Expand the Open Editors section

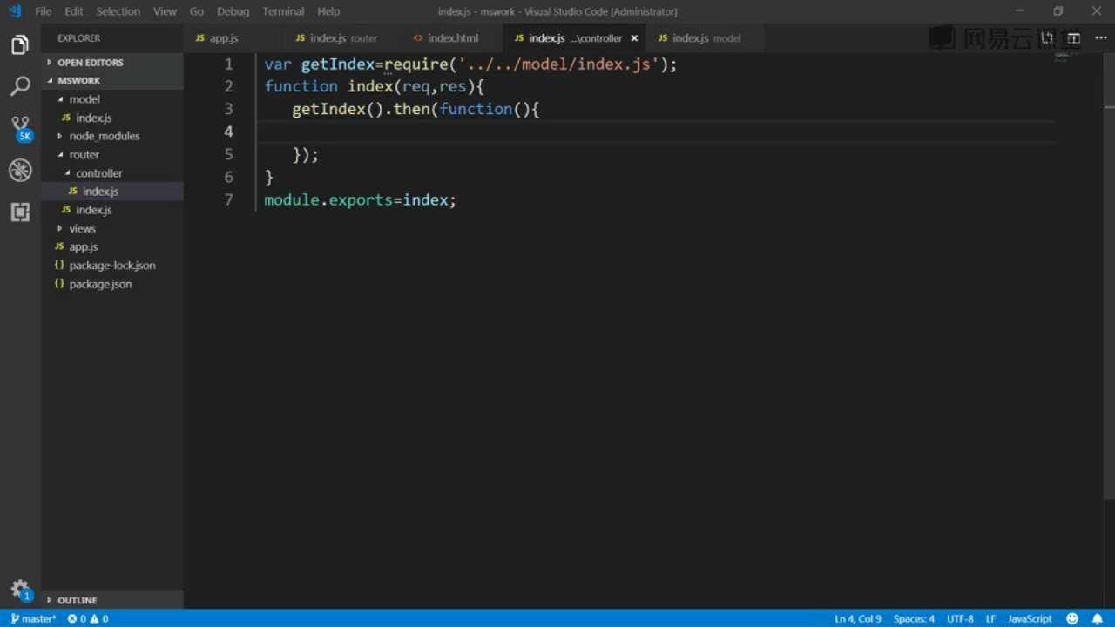point(112,63)
